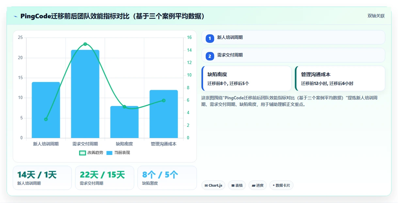Screen dimensions: 398x203
Task: Click the green 改善趋势 legend swatch
Action: coord(83,153)
